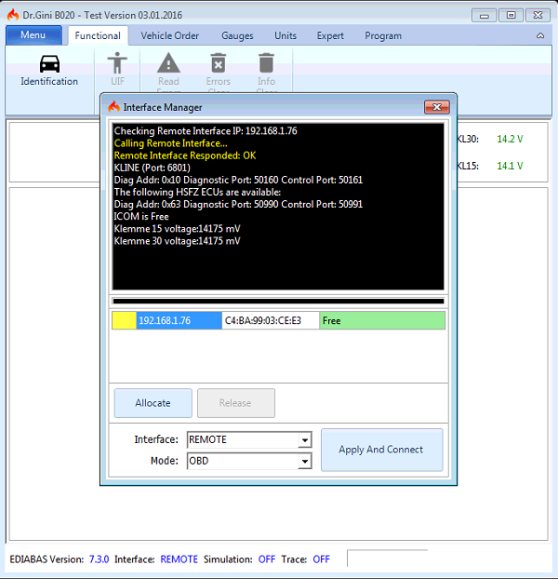Click the Read Errors warning icon
558x579 pixels.
click(168, 63)
